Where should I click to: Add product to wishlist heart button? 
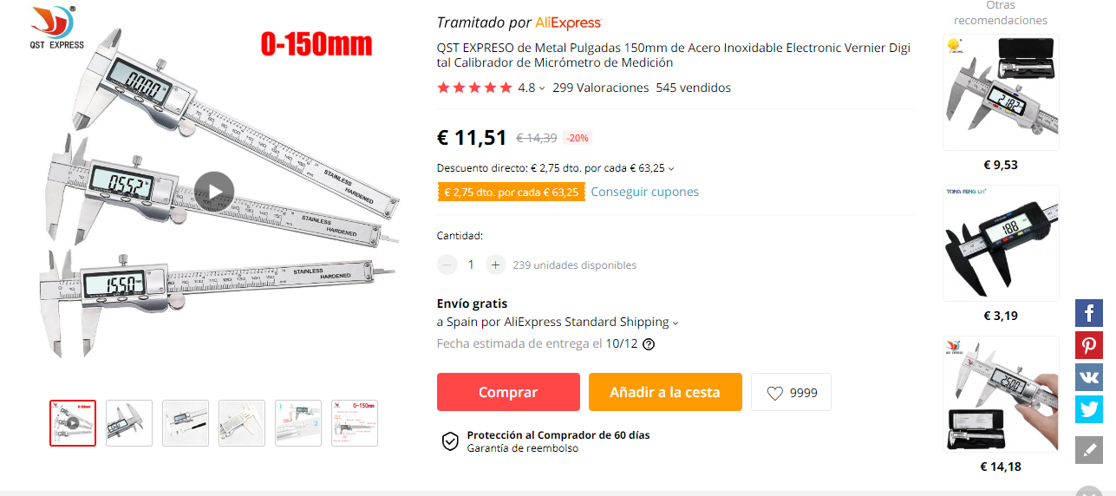tap(791, 392)
